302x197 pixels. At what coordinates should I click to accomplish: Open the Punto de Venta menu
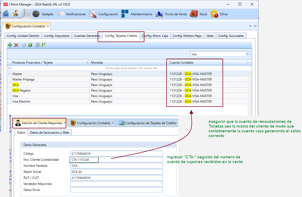tap(171, 14)
